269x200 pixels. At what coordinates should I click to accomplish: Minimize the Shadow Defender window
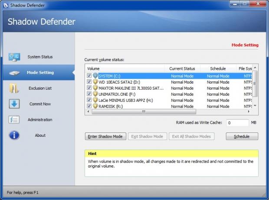pos(235,4)
